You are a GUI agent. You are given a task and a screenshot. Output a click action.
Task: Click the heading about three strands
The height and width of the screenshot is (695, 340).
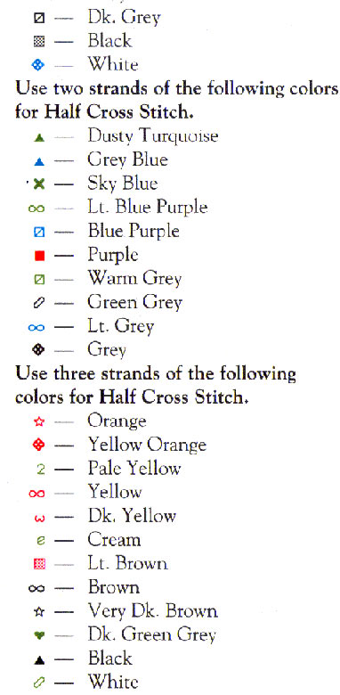156,385
